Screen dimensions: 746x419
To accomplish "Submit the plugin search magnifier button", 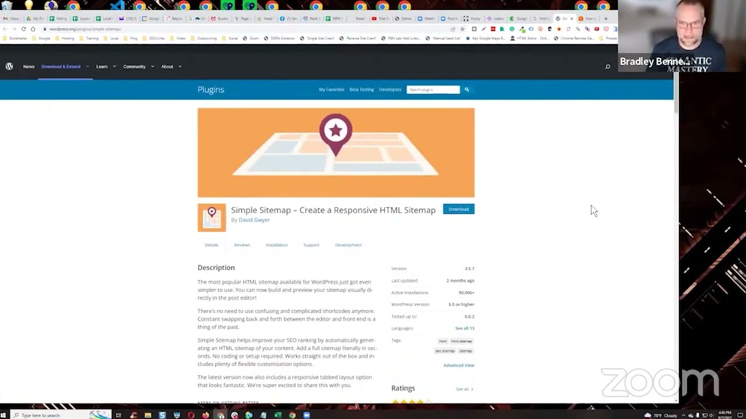I will point(467,90).
